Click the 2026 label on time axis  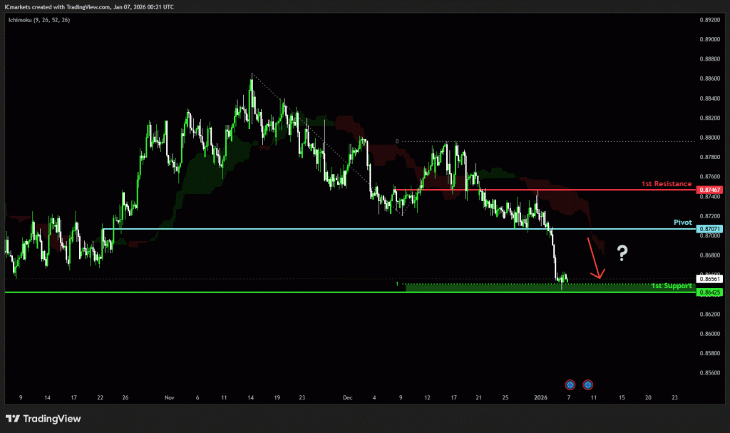[541, 397]
